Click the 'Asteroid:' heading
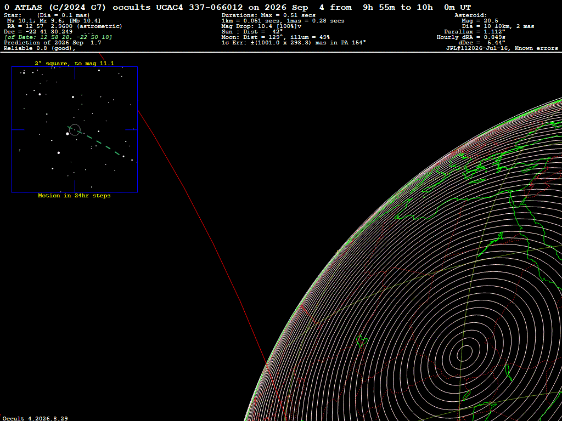 [x=470, y=15]
